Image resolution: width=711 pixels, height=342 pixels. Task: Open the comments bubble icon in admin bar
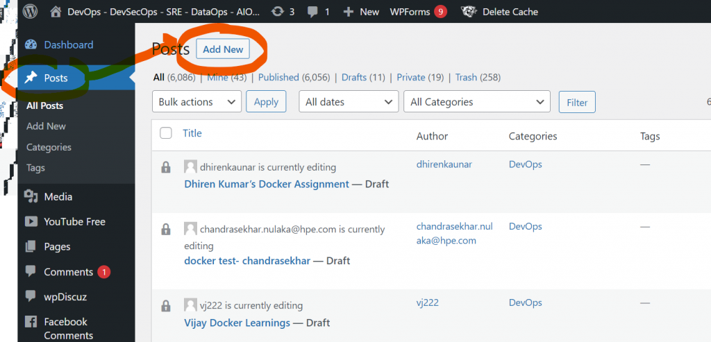[313, 12]
